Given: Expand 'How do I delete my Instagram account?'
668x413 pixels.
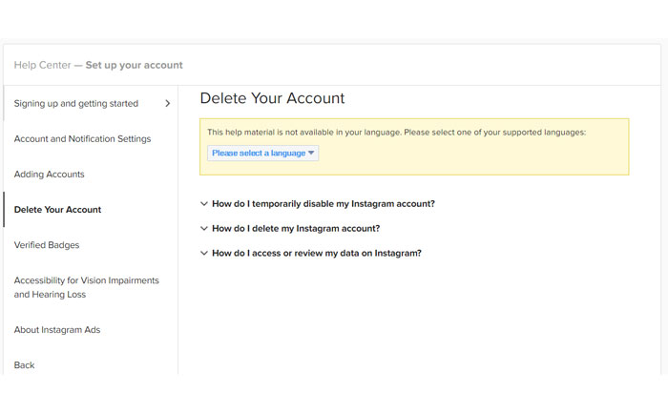Looking at the screenshot, I should tap(296, 228).
